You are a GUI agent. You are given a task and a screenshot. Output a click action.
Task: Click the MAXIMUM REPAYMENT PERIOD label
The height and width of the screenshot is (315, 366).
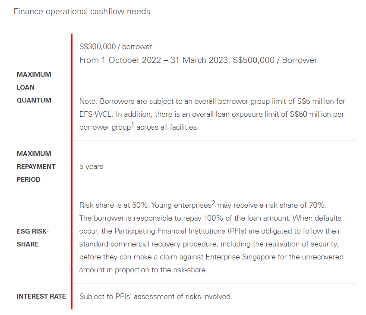click(36, 167)
